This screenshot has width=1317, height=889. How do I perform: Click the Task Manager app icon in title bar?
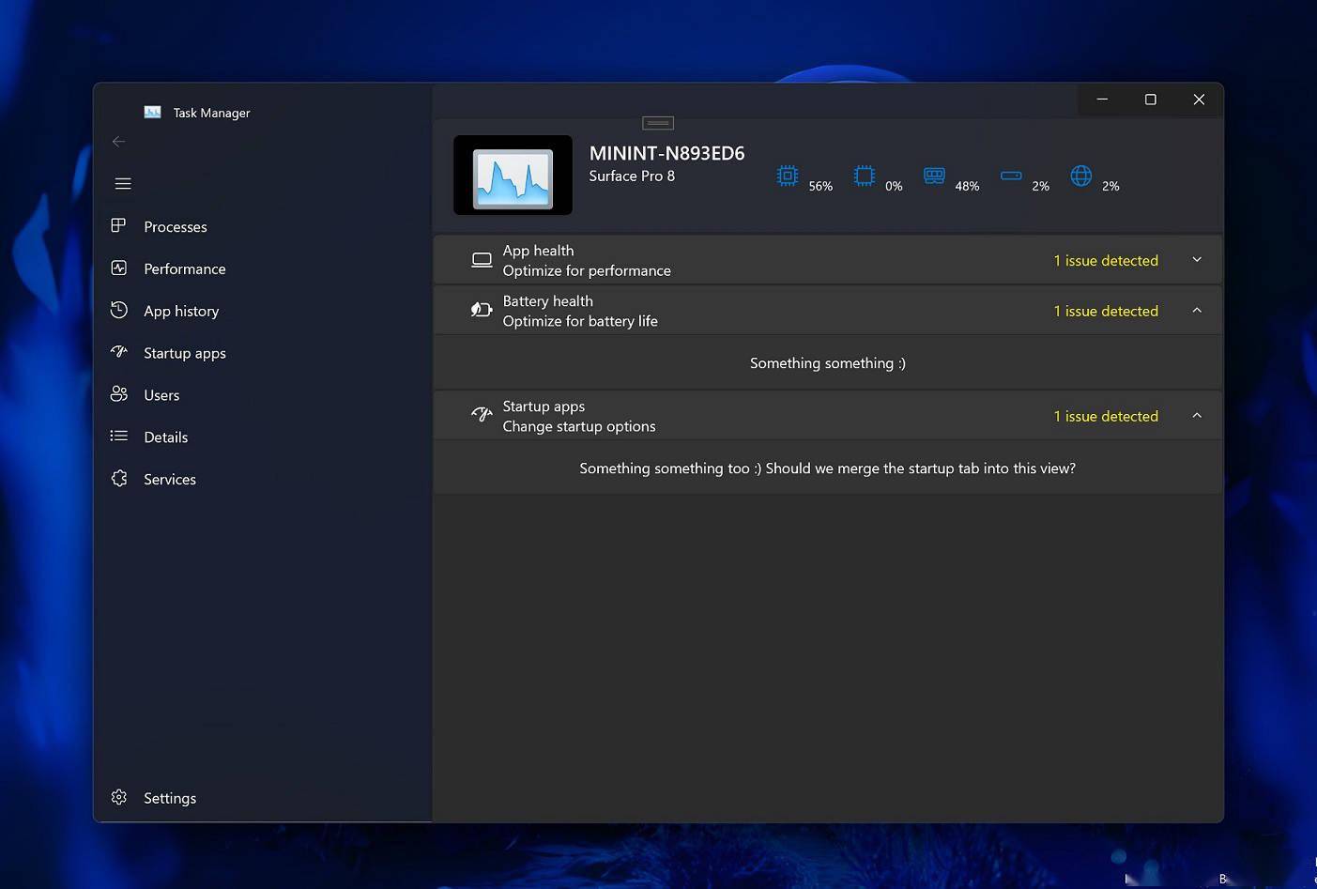tap(152, 112)
